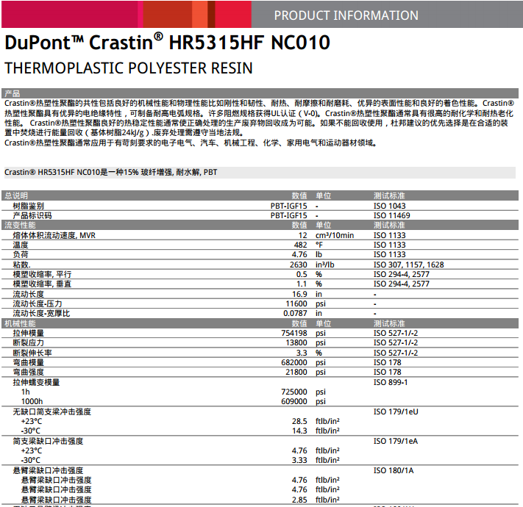
Task: Click the 拉伸模量 value 754198
Action: pos(293,333)
